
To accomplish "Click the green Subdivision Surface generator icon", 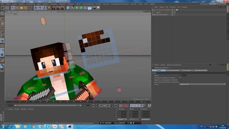I will 77,8.
